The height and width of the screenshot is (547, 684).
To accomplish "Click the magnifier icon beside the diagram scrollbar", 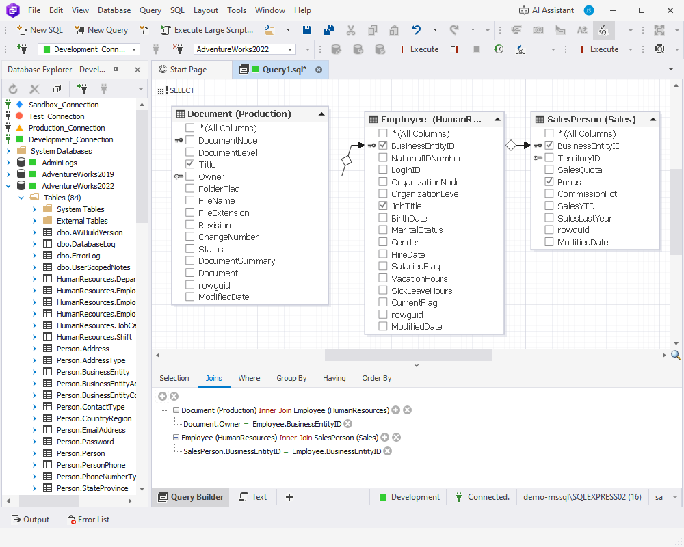I will 676,355.
